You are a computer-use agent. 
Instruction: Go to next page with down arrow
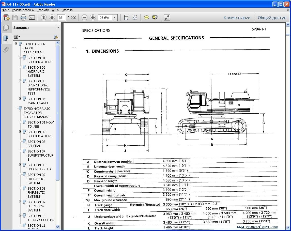point(52,18)
